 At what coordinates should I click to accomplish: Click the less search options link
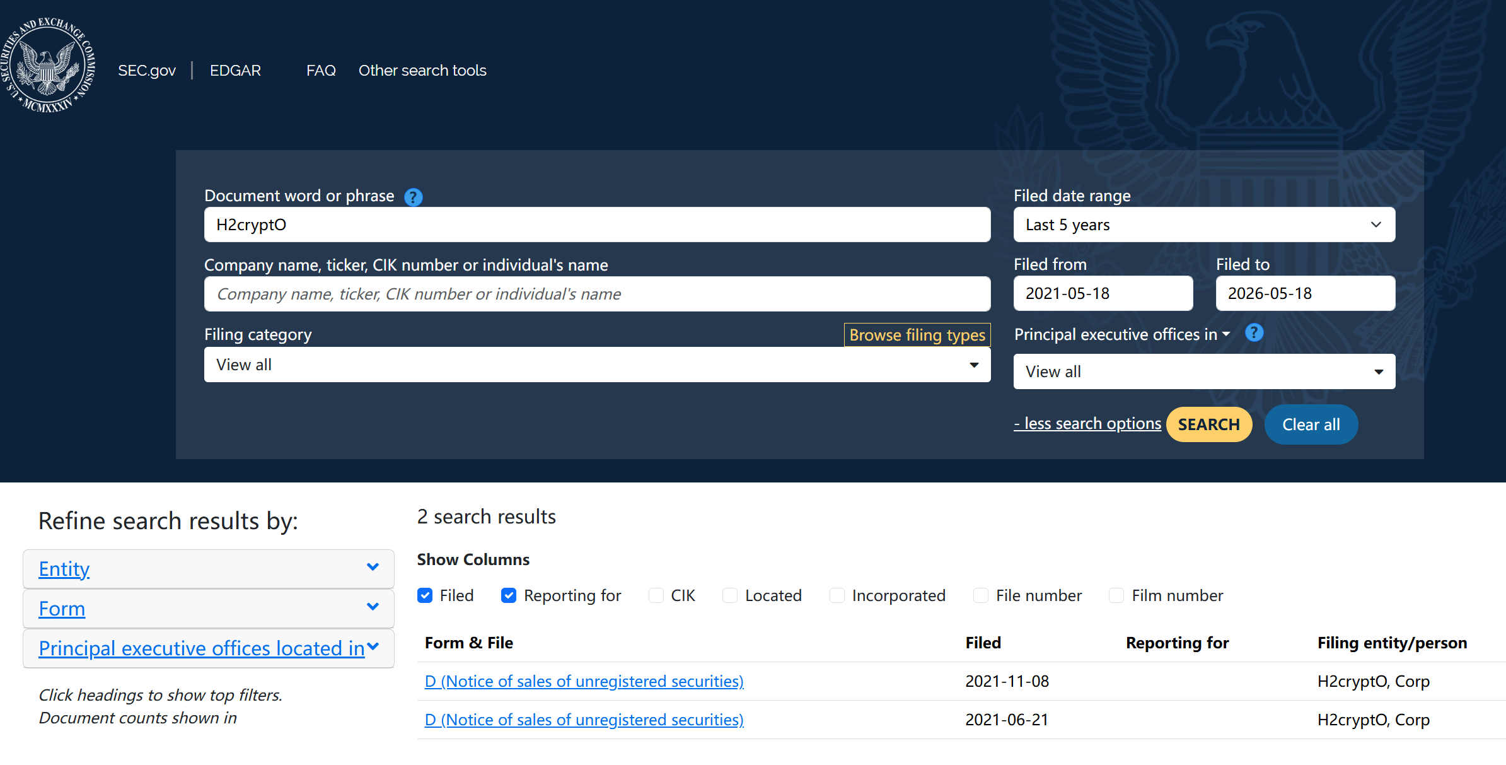pos(1087,423)
